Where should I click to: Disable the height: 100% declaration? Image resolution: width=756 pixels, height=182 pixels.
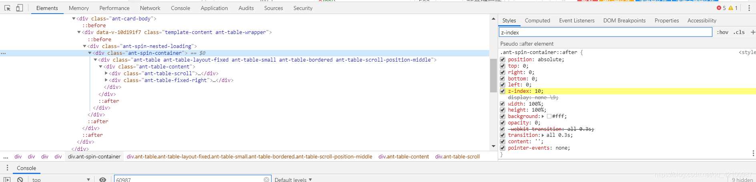click(x=503, y=110)
